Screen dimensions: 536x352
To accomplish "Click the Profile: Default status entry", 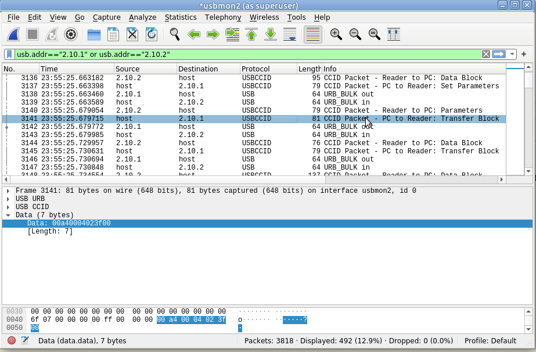I will point(490,341).
